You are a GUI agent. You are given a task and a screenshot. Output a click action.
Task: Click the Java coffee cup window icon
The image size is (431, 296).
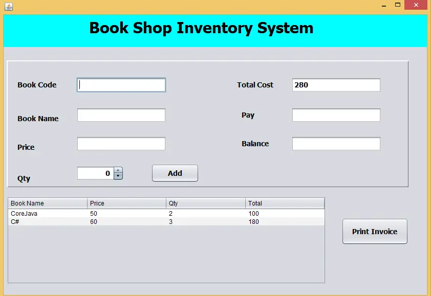coord(8,7)
